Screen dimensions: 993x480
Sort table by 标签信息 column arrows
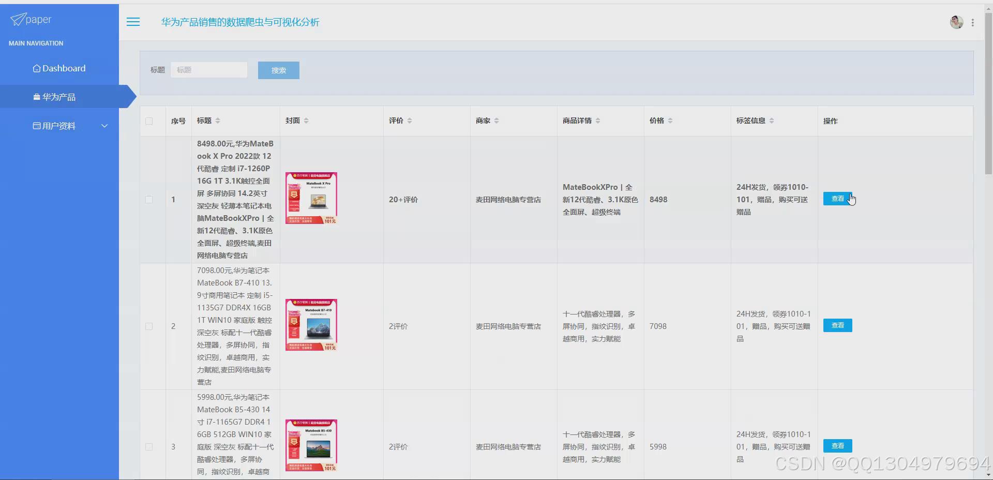click(x=772, y=121)
